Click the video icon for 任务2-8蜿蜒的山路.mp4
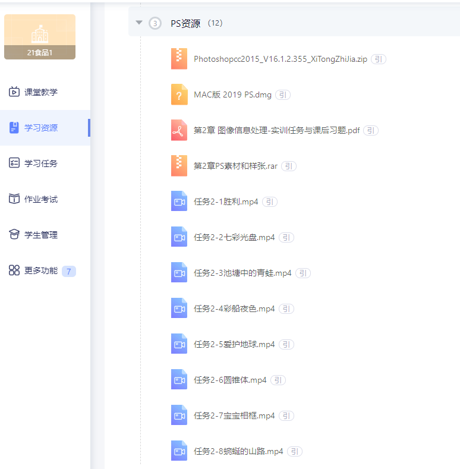The image size is (460, 469). tap(179, 451)
